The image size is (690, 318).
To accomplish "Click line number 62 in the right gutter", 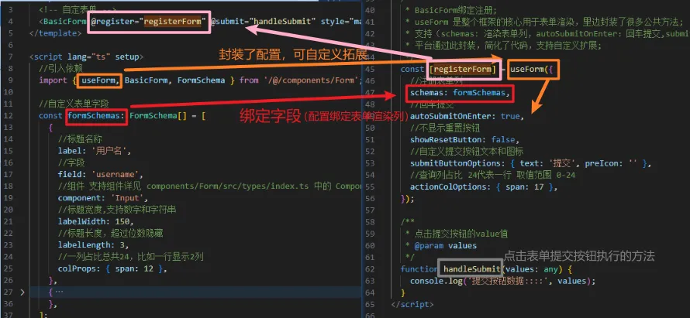I will pyautogui.click(x=371, y=269).
